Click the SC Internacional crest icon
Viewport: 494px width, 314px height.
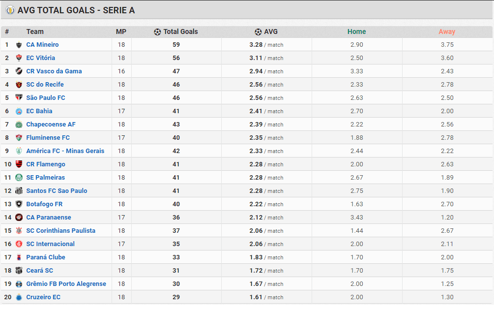click(19, 244)
